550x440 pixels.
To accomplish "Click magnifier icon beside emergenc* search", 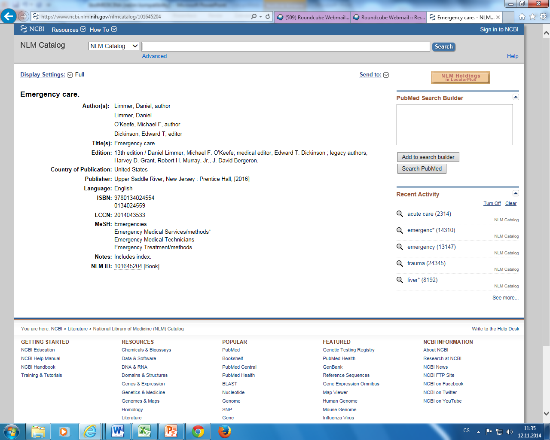I will tap(400, 230).
